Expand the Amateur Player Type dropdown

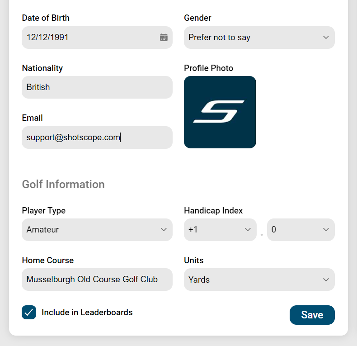pos(97,229)
